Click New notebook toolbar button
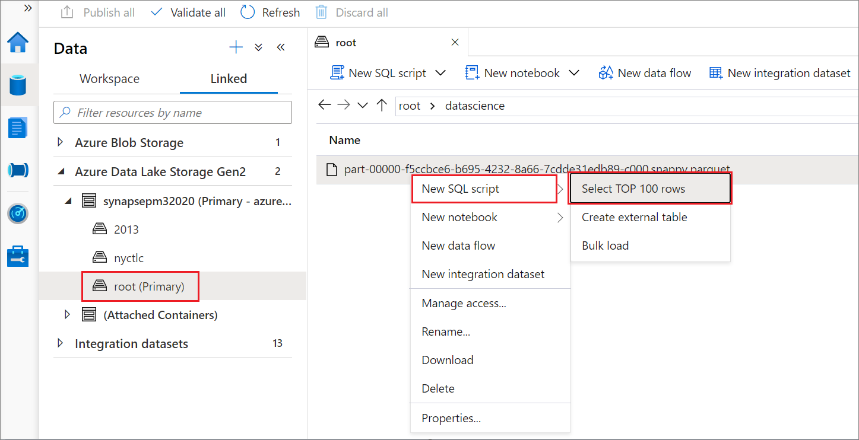The height and width of the screenshot is (440, 859). [x=513, y=73]
